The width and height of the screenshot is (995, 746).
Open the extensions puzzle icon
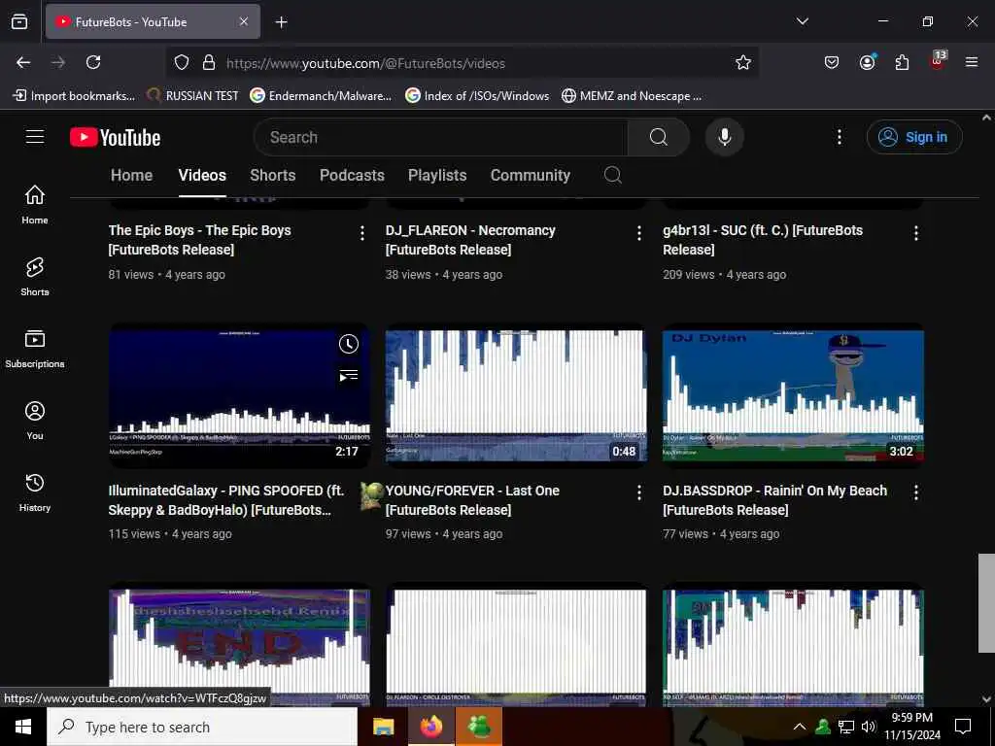coord(902,62)
